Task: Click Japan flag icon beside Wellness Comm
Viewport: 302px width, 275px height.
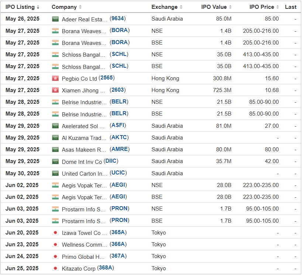Action: [55, 245]
